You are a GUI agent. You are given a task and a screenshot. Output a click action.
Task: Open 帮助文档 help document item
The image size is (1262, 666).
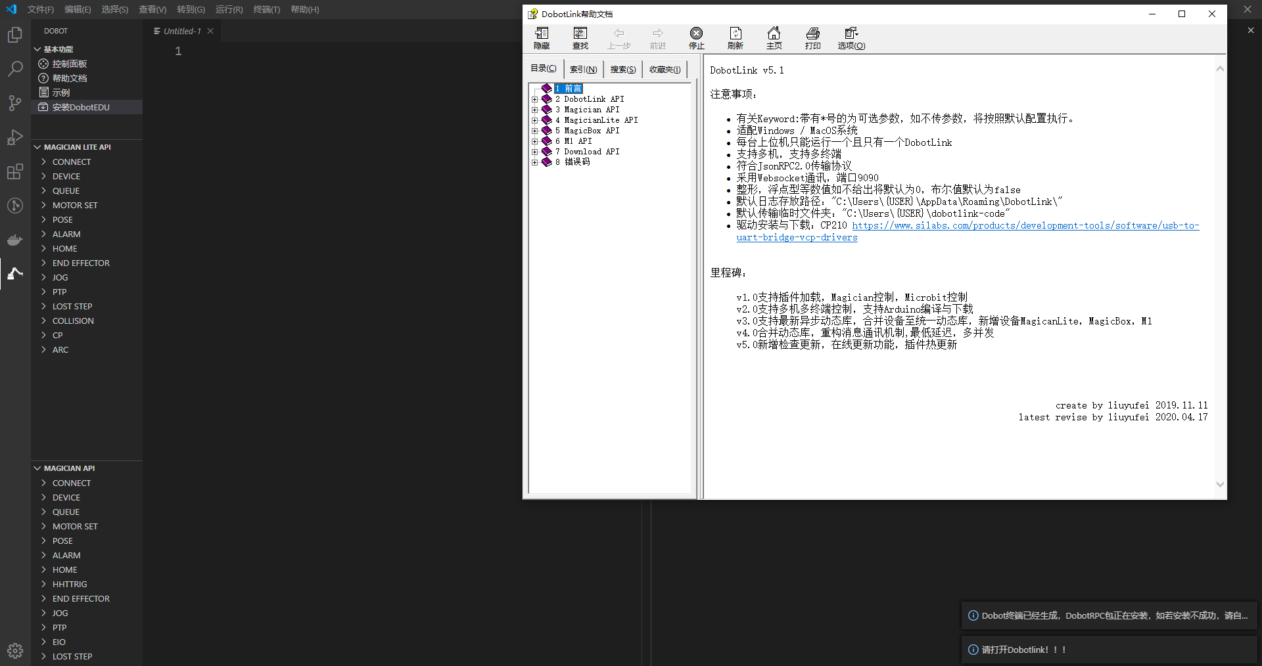coord(87,78)
